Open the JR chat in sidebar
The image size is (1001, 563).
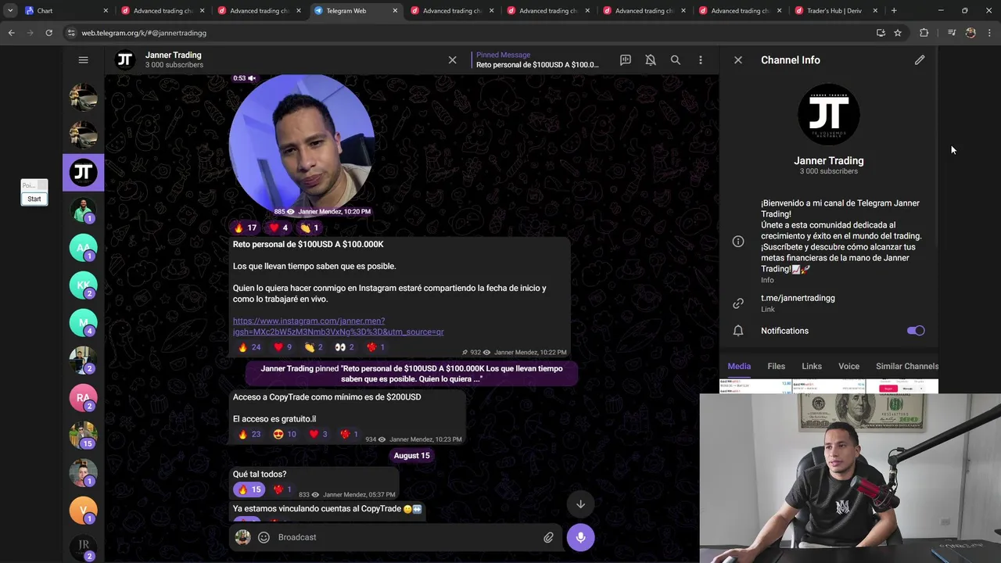[x=83, y=547]
